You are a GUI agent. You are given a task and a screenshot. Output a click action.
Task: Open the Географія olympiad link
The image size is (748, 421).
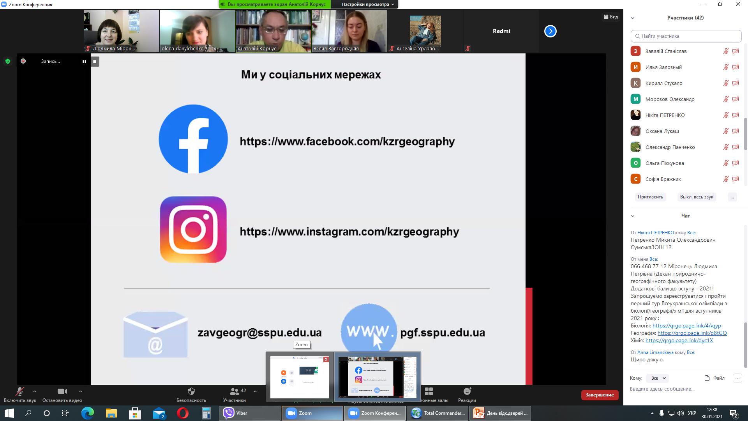(x=692, y=333)
